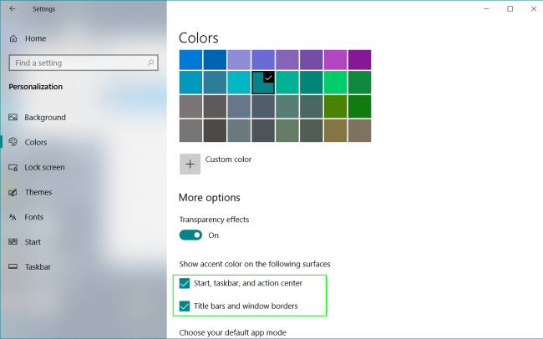
Task: Click the Themes brush icon
Action: click(13, 192)
